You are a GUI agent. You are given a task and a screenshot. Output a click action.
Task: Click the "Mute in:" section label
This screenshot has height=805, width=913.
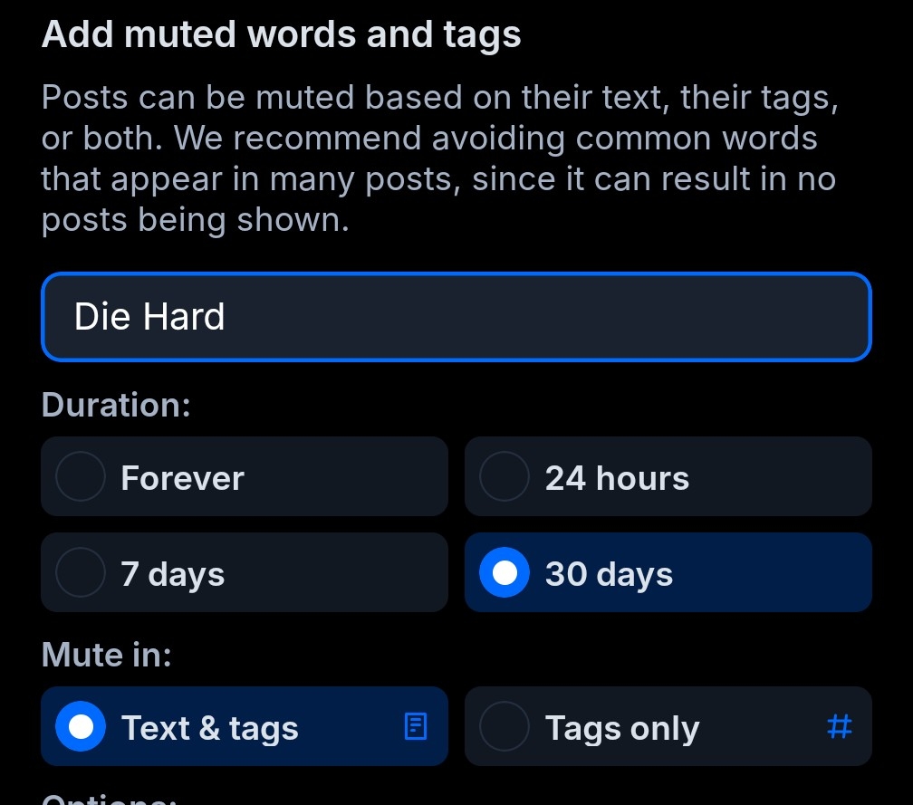click(x=106, y=654)
